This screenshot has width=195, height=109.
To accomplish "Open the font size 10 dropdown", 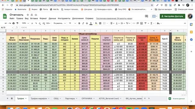I will pyautogui.click(x=72, y=23).
